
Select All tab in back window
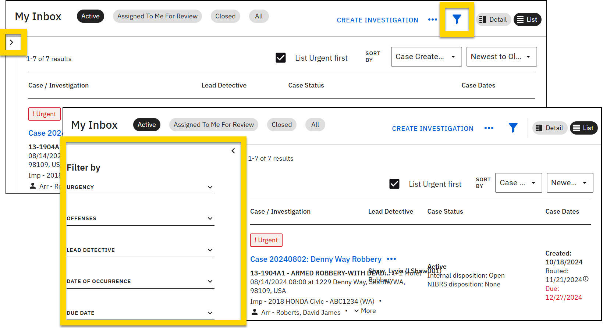(x=259, y=16)
